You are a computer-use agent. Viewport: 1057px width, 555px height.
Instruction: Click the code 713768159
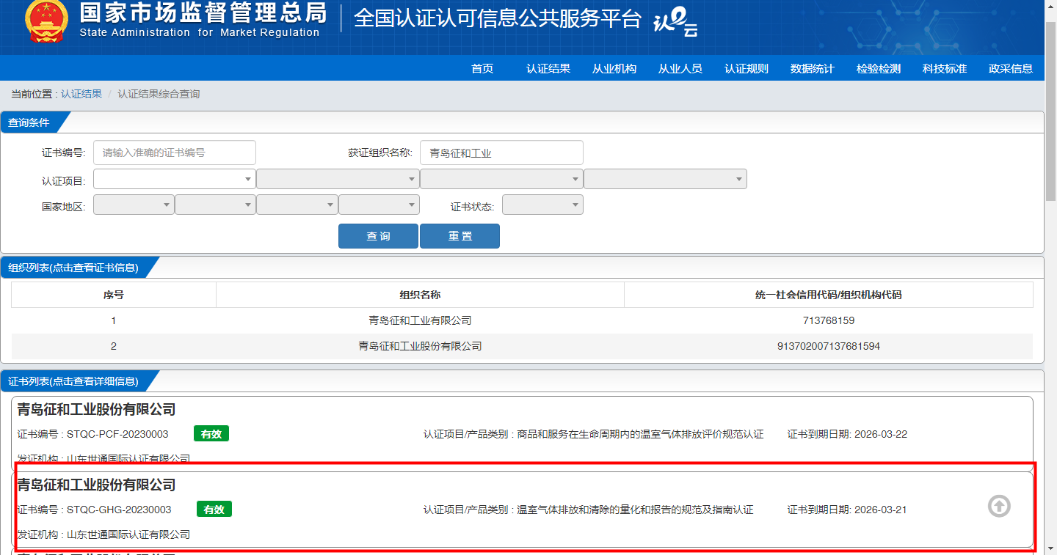(x=829, y=320)
